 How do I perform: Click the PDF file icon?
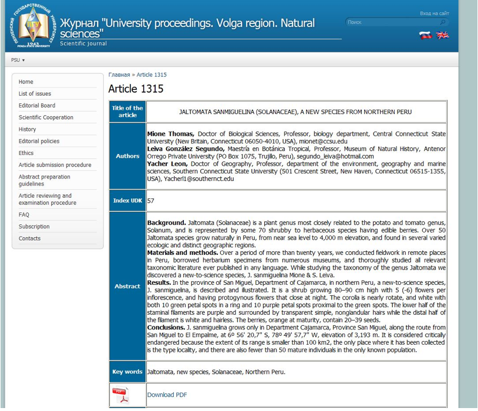pos(120,395)
